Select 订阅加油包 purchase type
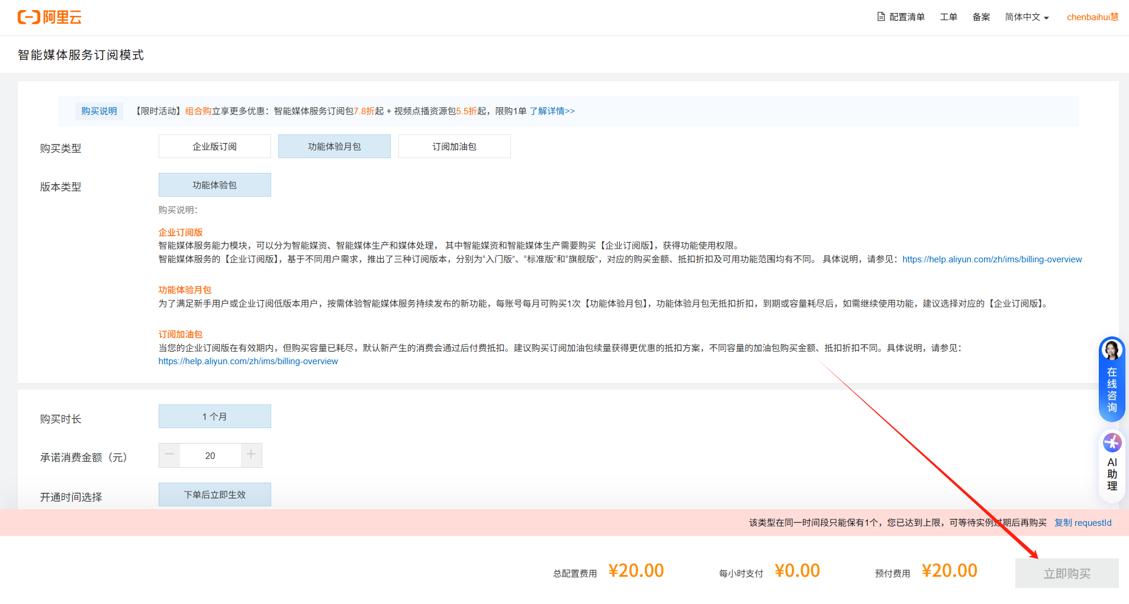The width and height of the screenshot is (1129, 604). tap(454, 146)
